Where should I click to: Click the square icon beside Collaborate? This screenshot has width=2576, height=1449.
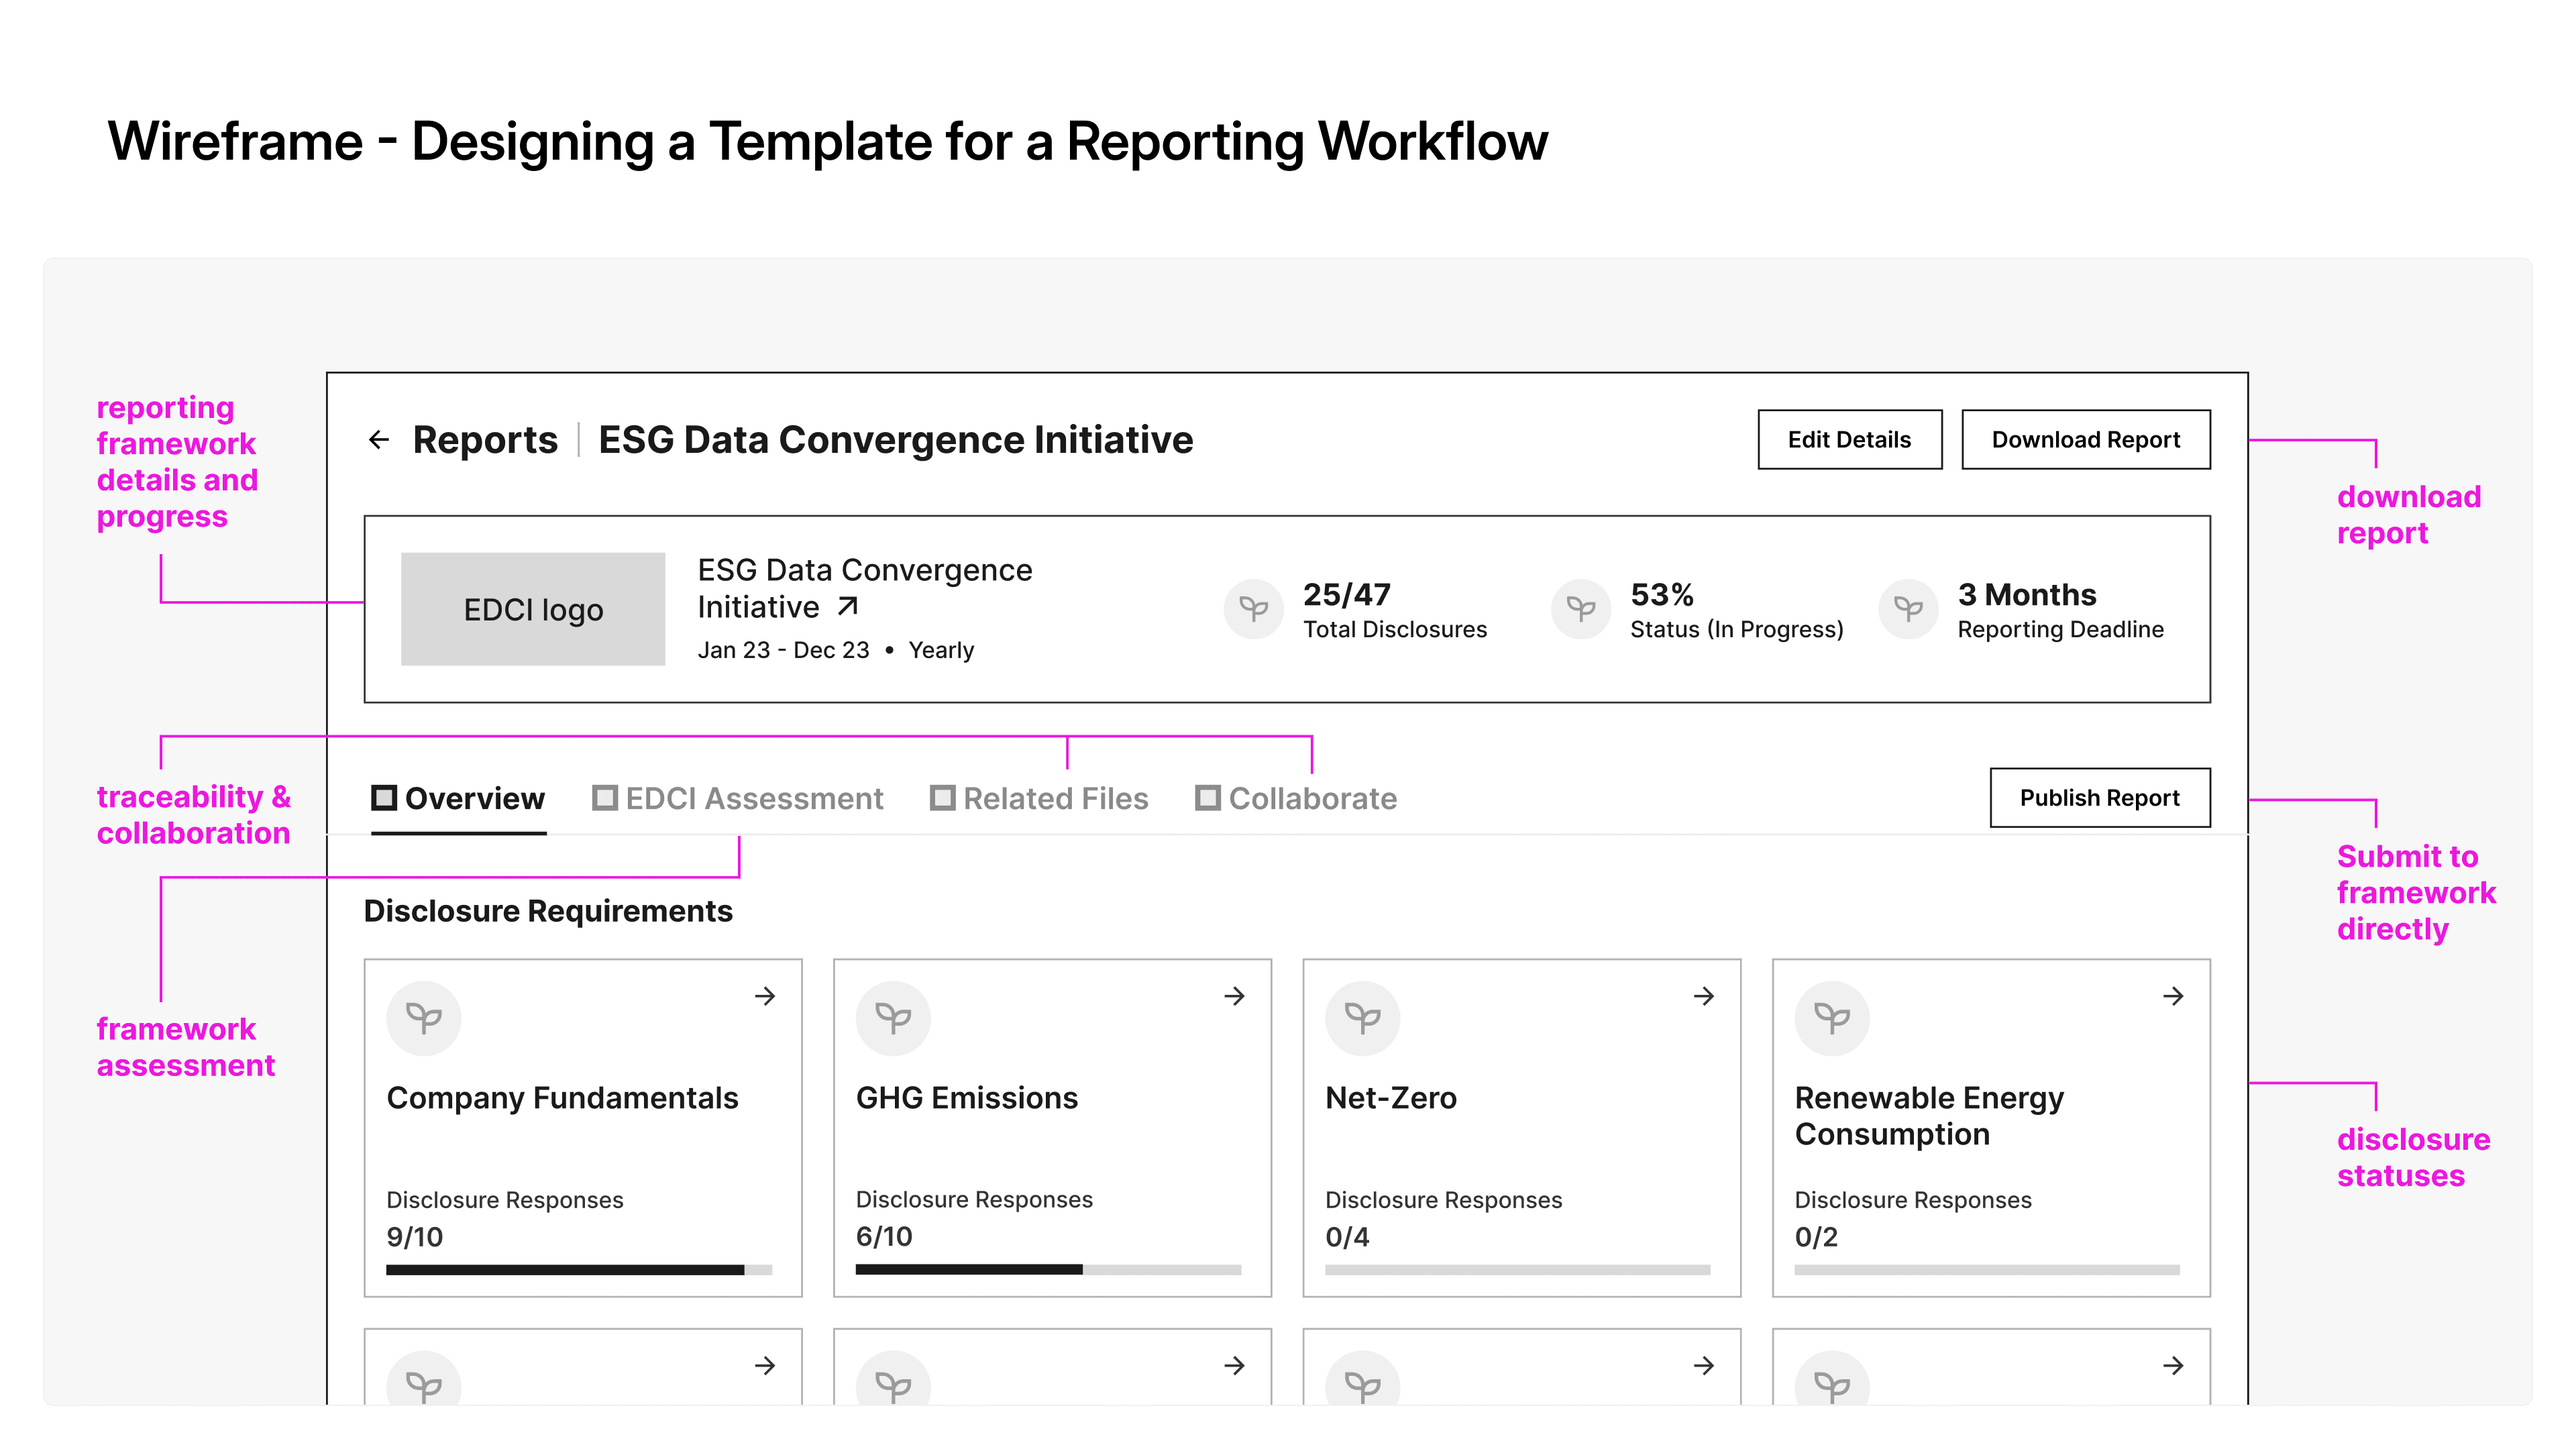pyautogui.click(x=1208, y=798)
